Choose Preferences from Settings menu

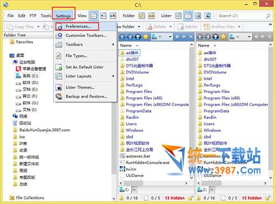click(77, 26)
